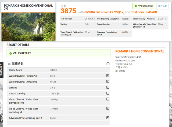This screenshot has width=172, height=127.
Task: Open the Intel Core i5-4670K link
Action: click(x=144, y=12)
